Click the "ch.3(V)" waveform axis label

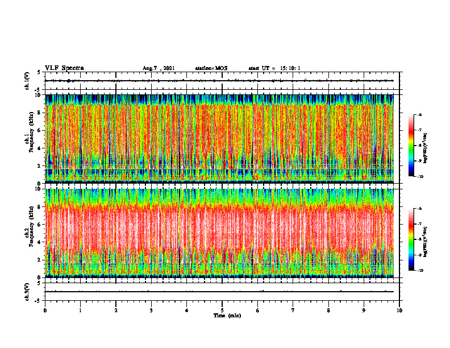(x=27, y=292)
